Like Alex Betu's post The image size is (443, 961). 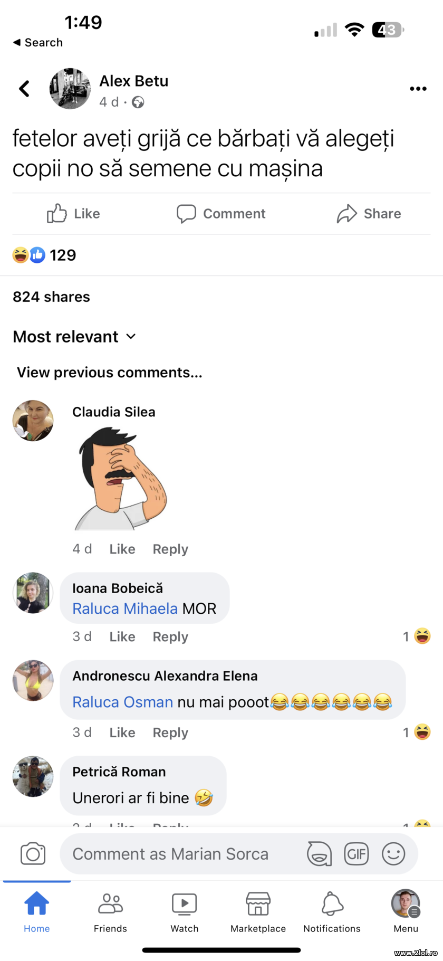click(x=73, y=214)
